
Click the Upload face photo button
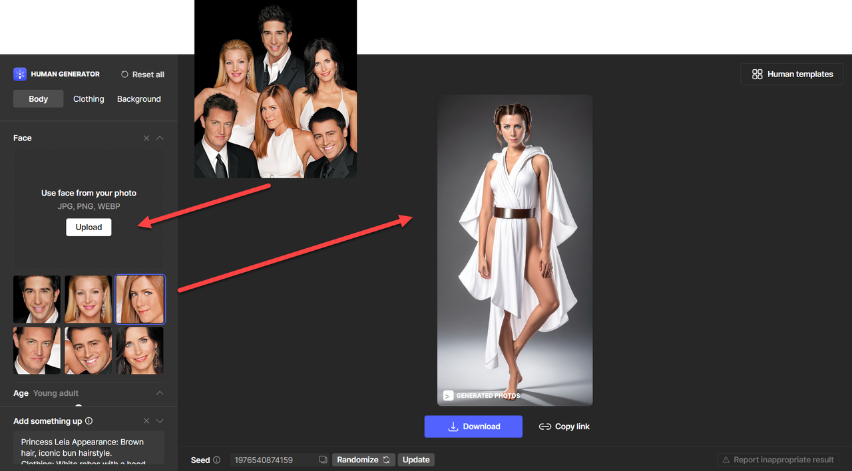(x=89, y=227)
